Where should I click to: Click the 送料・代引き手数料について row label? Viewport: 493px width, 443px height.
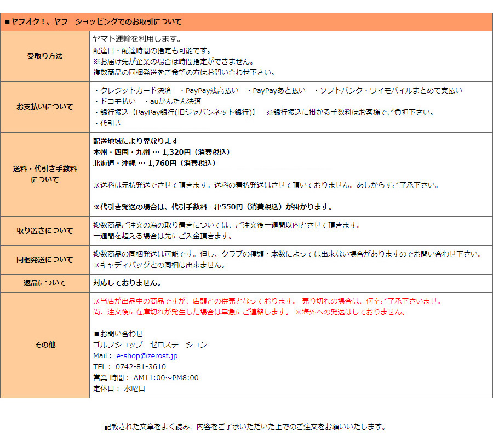click(45, 174)
